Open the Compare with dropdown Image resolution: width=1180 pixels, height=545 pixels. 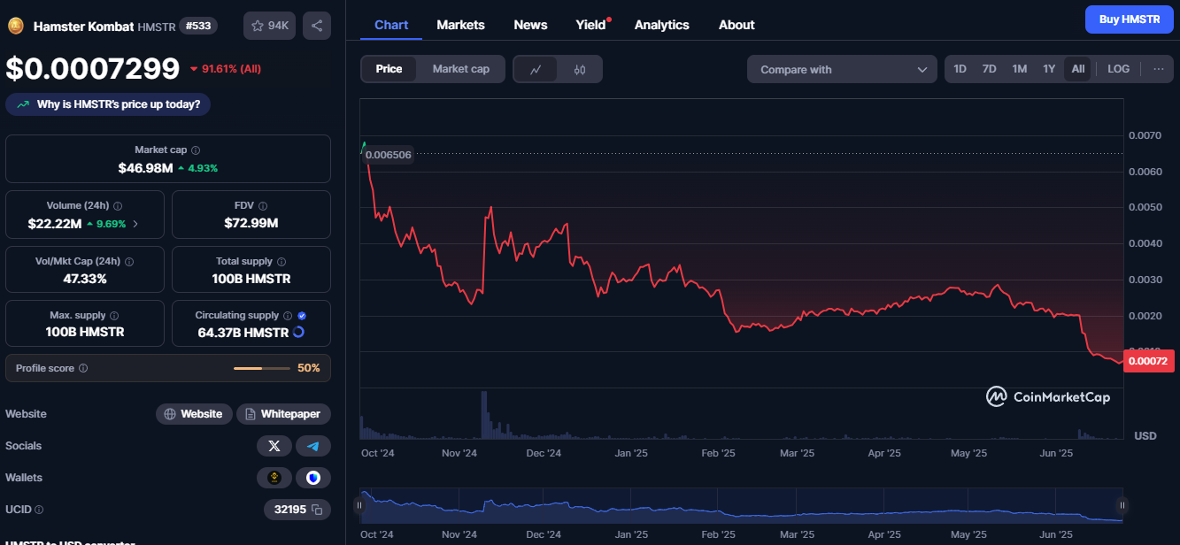point(841,69)
